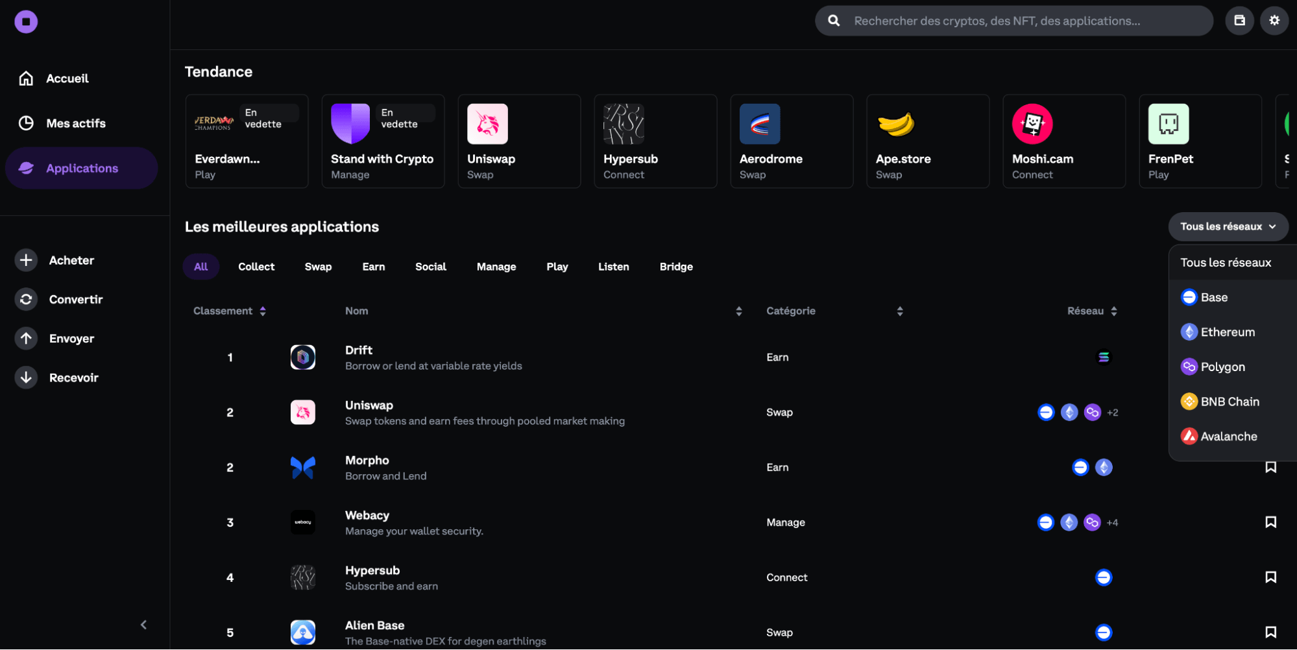Image resolution: width=1297 pixels, height=650 pixels.
Task: Select the Morpho app logo
Action: pyautogui.click(x=302, y=467)
